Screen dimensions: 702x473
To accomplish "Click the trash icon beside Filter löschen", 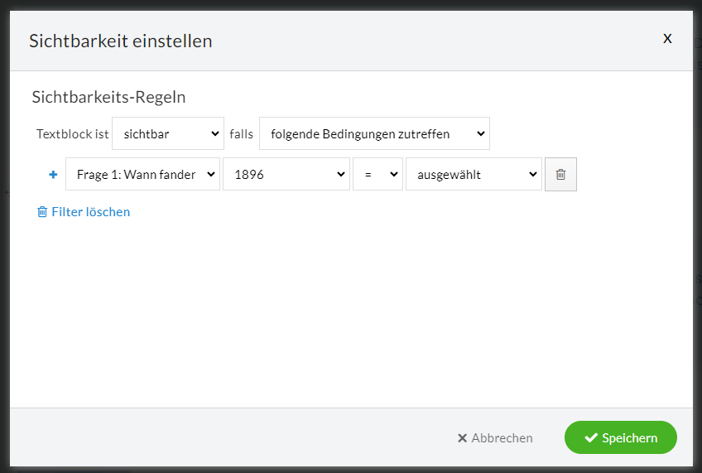I will 42,212.
